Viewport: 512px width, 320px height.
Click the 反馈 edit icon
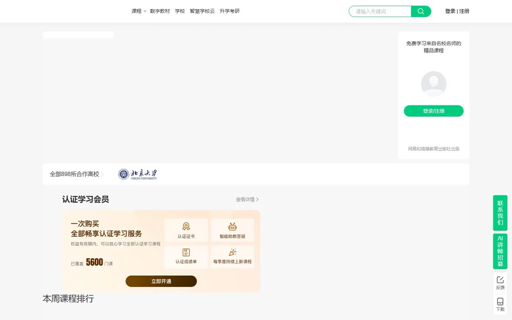click(500, 280)
